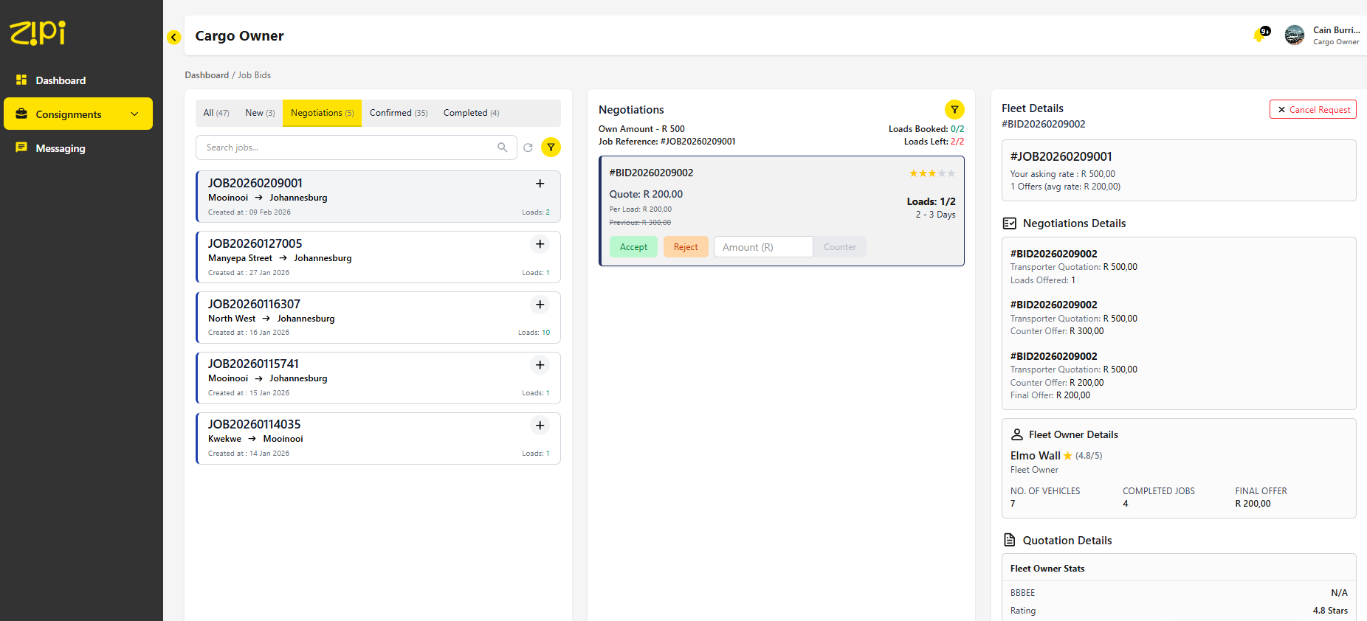Screen dimensions: 1367x621
Task: Expand job JOB20260116307 plus icon
Action: (540, 305)
